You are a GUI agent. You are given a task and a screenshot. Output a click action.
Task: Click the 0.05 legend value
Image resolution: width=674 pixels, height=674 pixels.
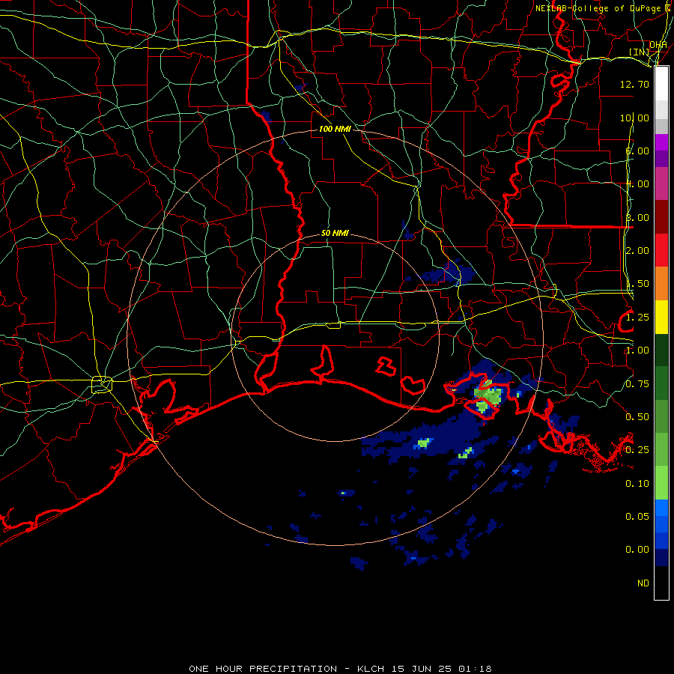[637, 516]
